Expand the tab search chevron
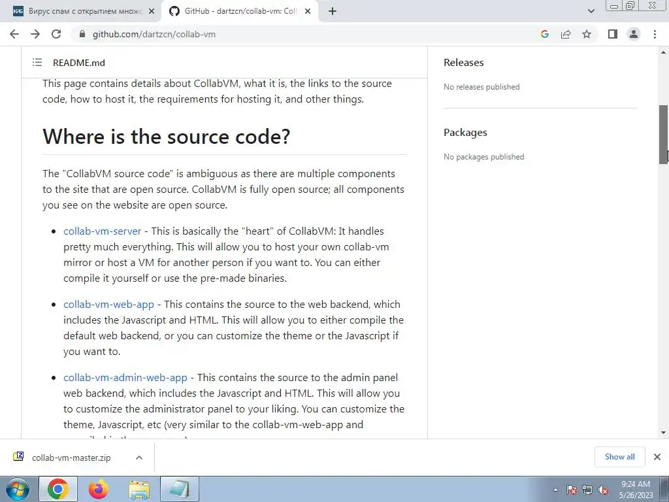669x502 pixels. 591,12
